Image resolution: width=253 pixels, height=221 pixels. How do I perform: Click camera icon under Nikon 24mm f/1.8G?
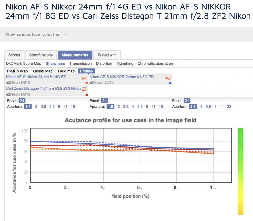pyautogui.click(x=92, y=83)
